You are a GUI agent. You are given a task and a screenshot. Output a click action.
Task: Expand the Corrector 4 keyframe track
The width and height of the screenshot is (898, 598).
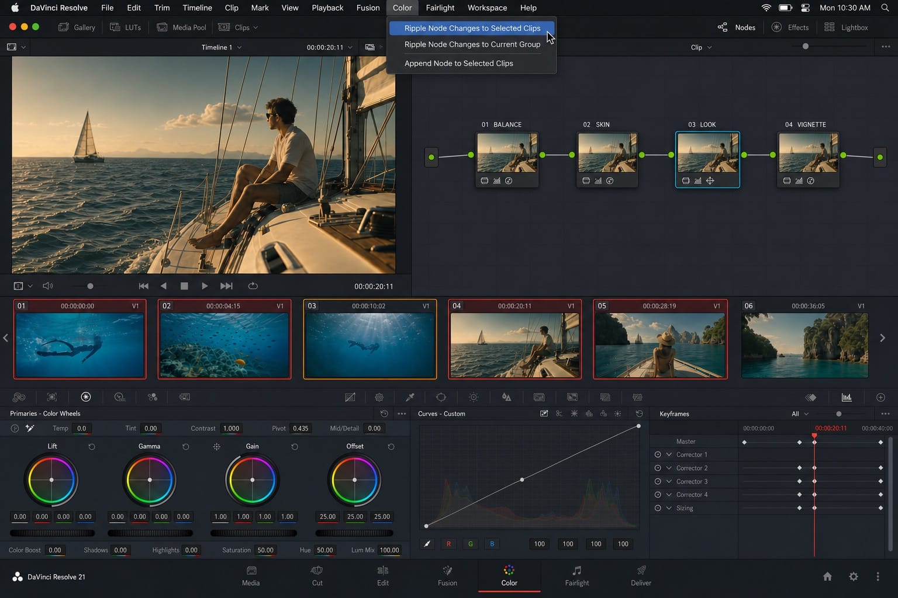[x=669, y=495]
